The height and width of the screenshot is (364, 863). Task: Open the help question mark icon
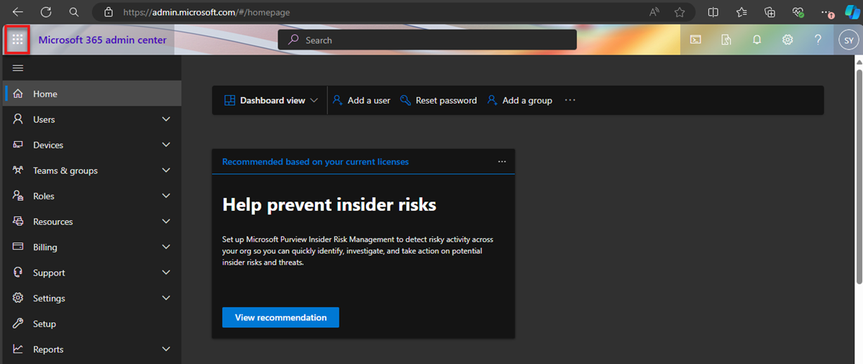coord(818,40)
